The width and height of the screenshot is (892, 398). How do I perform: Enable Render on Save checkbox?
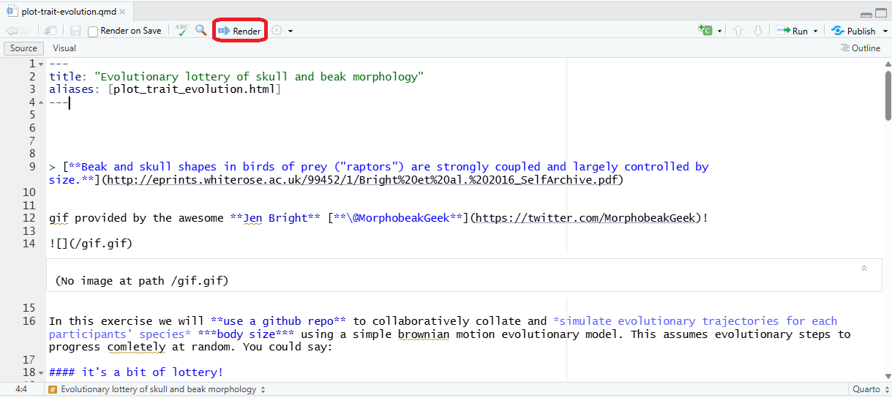pos(93,31)
